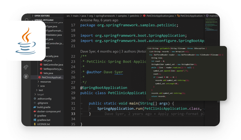Open gradlew.bat with the Windows icon

(x=44, y=120)
